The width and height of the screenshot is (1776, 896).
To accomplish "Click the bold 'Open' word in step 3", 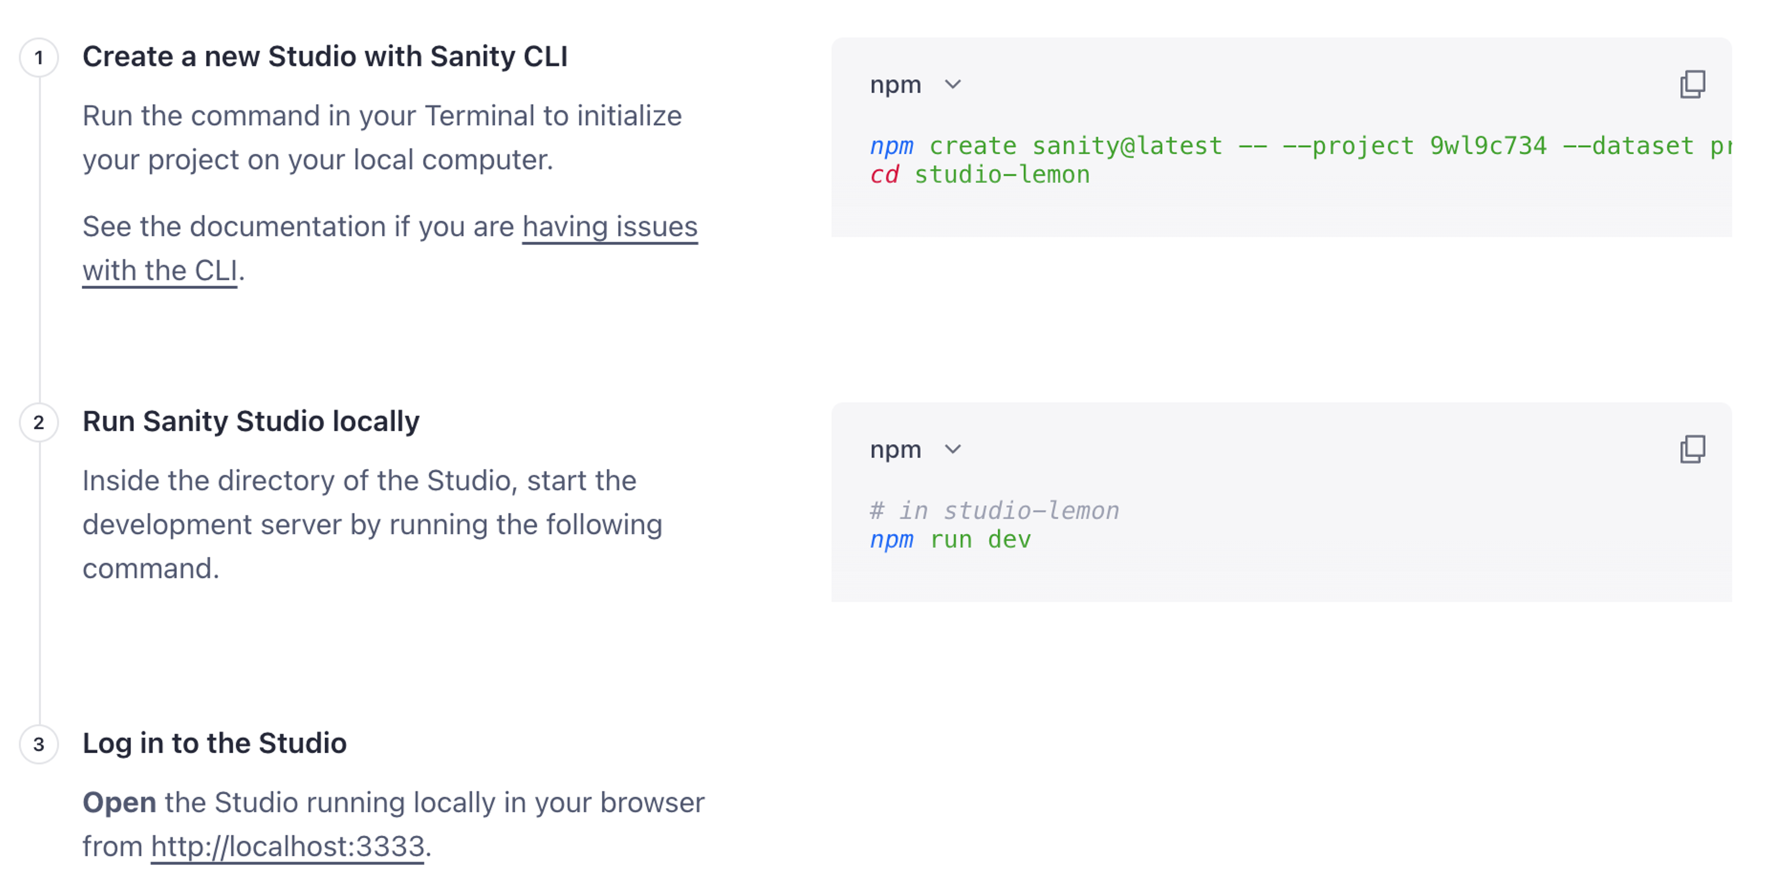I will (x=119, y=802).
